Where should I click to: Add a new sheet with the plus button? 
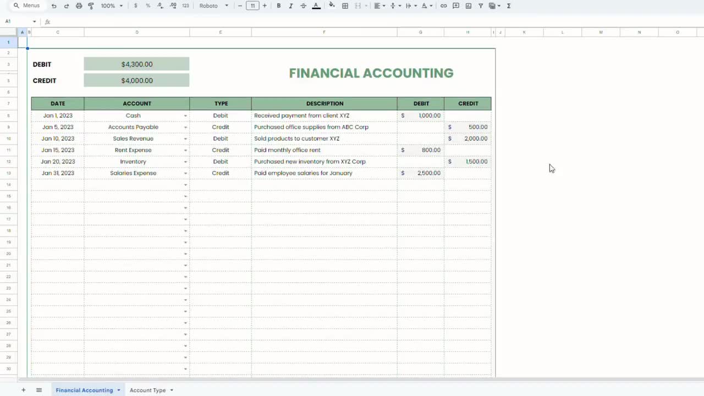23,390
